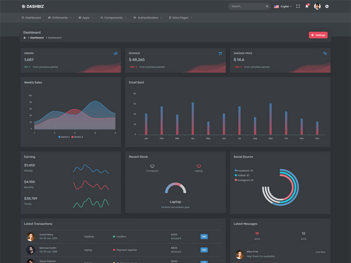The height and width of the screenshot is (263, 351).
Task: Select the Laptop icon in Recent Stock
Action: click(x=198, y=167)
